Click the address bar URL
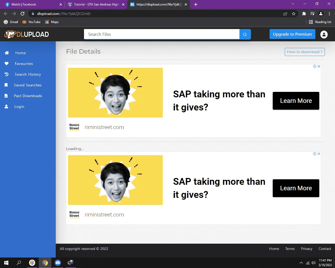The image size is (335, 268). (x=64, y=14)
